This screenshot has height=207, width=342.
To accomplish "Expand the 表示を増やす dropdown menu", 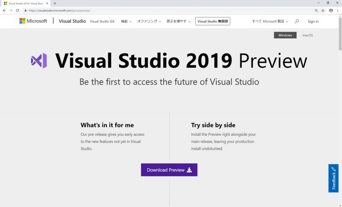I will pyautogui.click(x=179, y=21).
